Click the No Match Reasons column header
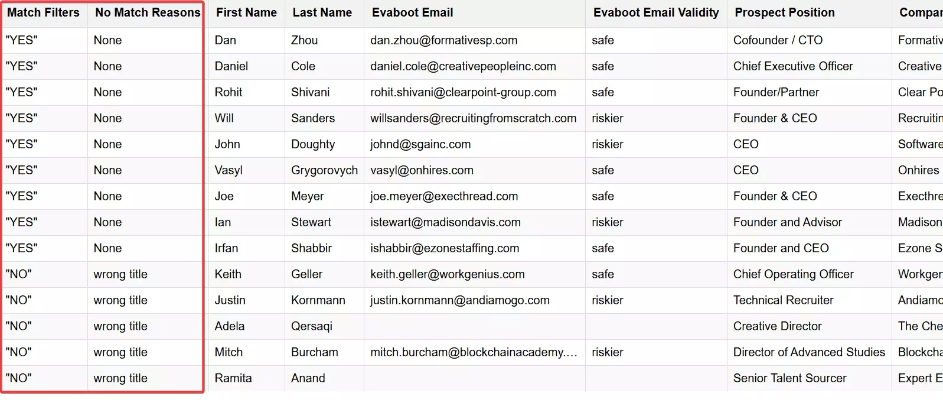This screenshot has width=943, height=400. [x=148, y=12]
